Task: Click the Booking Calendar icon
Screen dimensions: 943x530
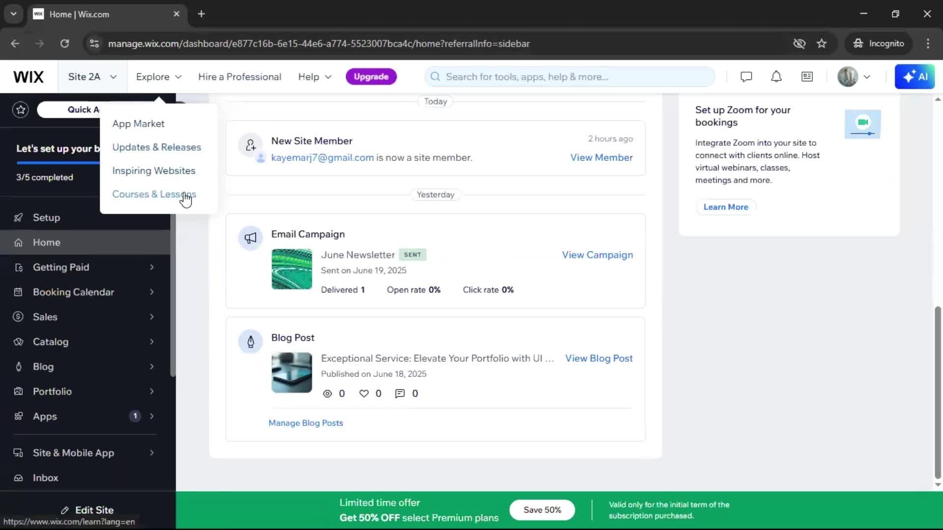Action: tap(18, 292)
